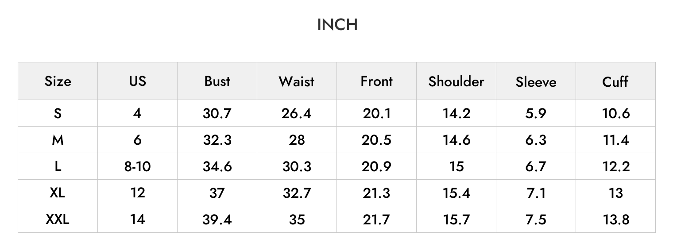Select the XL size row label
This screenshot has width=673, height=239.
(58, 193)
